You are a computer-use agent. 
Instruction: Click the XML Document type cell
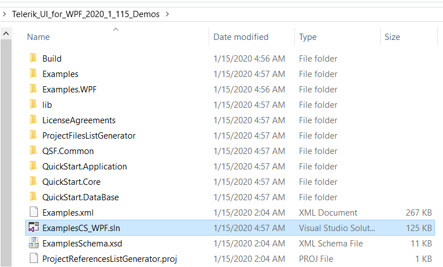[x=328, y=213]
